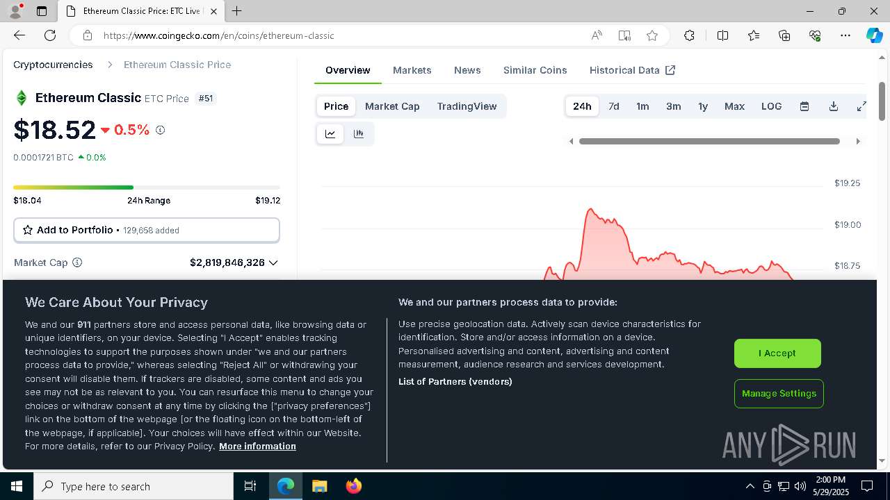
Task: Select the Market Cap chart mode
Action: [392, 106]
